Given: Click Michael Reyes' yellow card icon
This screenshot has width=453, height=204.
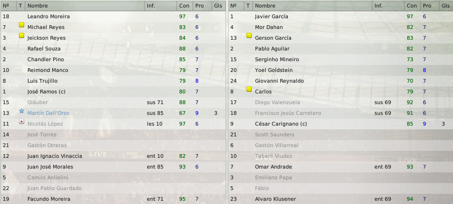Looking at the screenshot, I should click(x=22, y=25).
